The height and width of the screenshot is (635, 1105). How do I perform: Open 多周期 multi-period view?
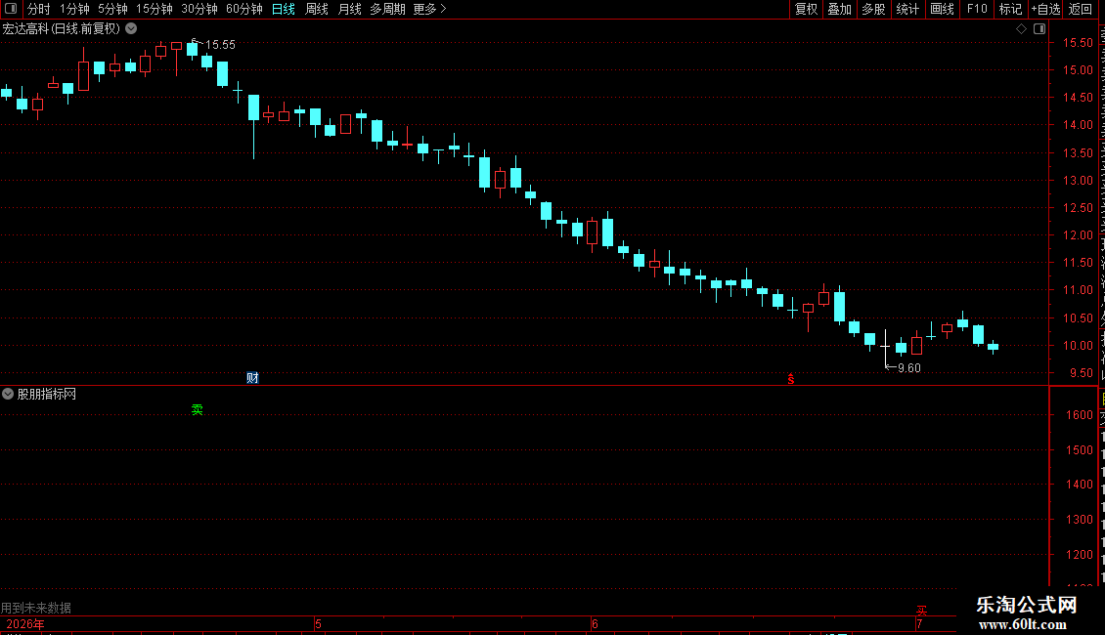click(387, 9)
